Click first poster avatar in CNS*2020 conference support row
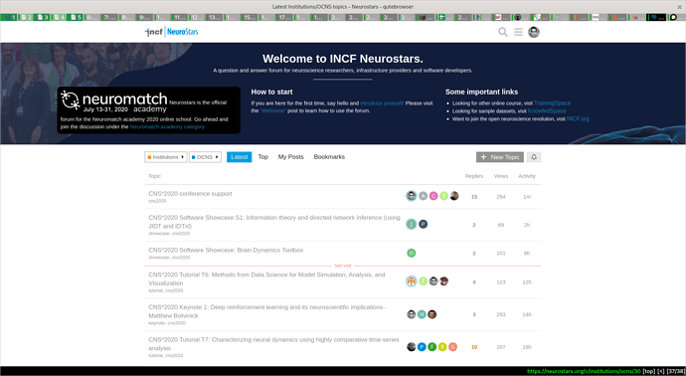 pos(412,196)
